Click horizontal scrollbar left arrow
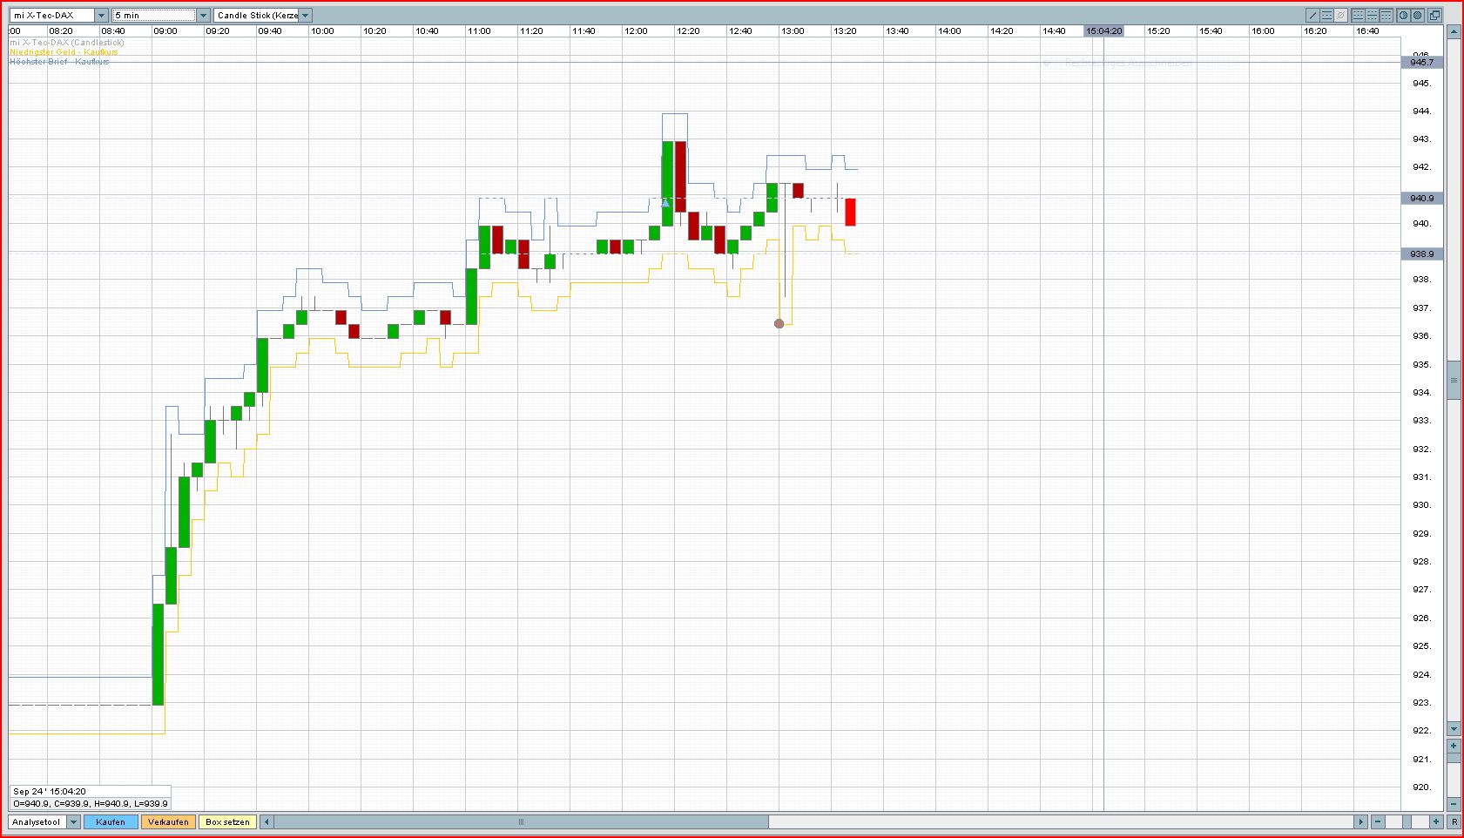 (266, 821)
